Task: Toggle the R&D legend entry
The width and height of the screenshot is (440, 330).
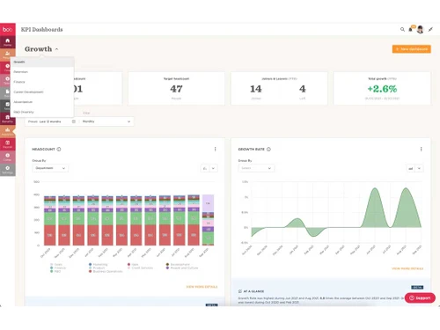Action: pyautogui.click(x=55, y=271)
